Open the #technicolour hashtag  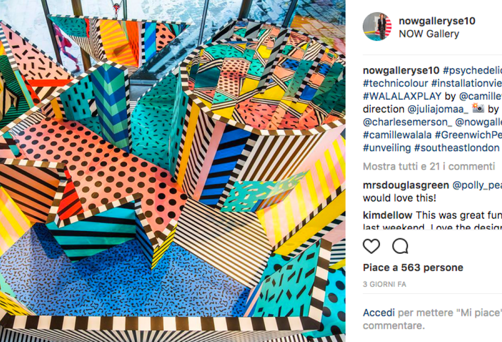click(396, 83)
